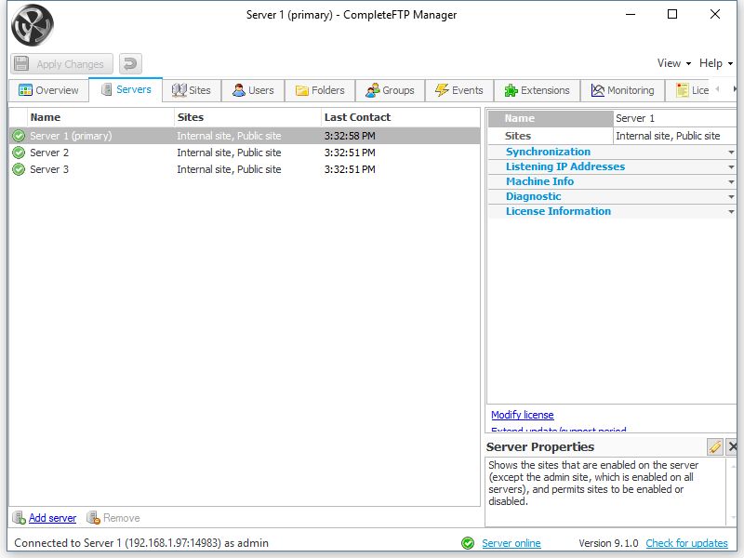This screenshot has width=744, height=558.
Task: Click the Add server icon at bottom left
Action: (16, 518)
